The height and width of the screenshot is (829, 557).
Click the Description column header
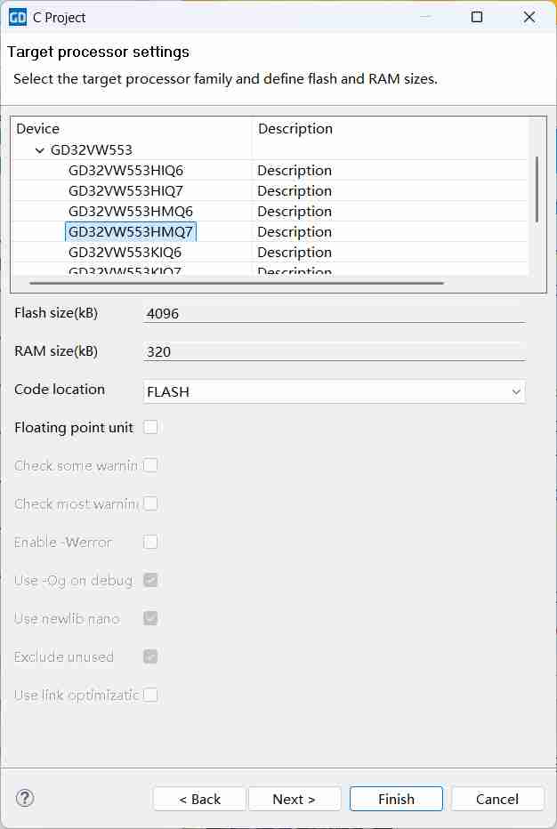[x=392, y=129]
